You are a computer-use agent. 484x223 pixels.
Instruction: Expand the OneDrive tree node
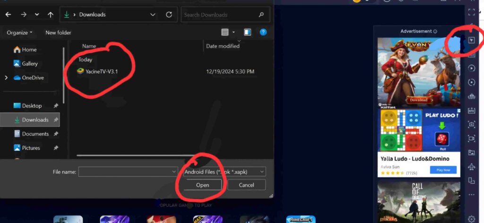point(6,78)
